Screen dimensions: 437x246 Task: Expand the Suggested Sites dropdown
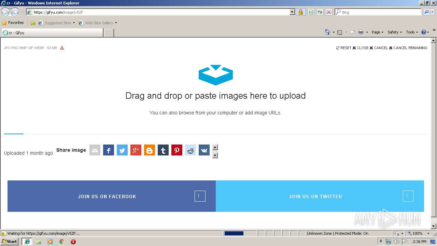[x=74, y=23]
